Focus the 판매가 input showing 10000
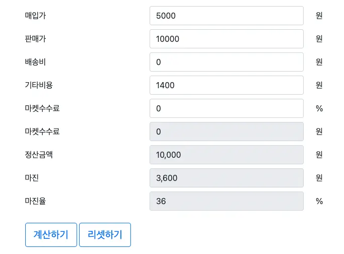This screenshot has height=254, width=344. 226,39
